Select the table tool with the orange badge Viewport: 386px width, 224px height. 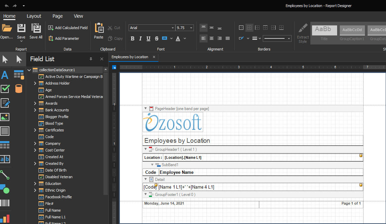(x=19, y=75)
